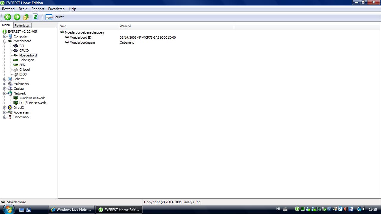
Task: Click the Switch between windows quick launch icon
Action: (x=29, y=210)
